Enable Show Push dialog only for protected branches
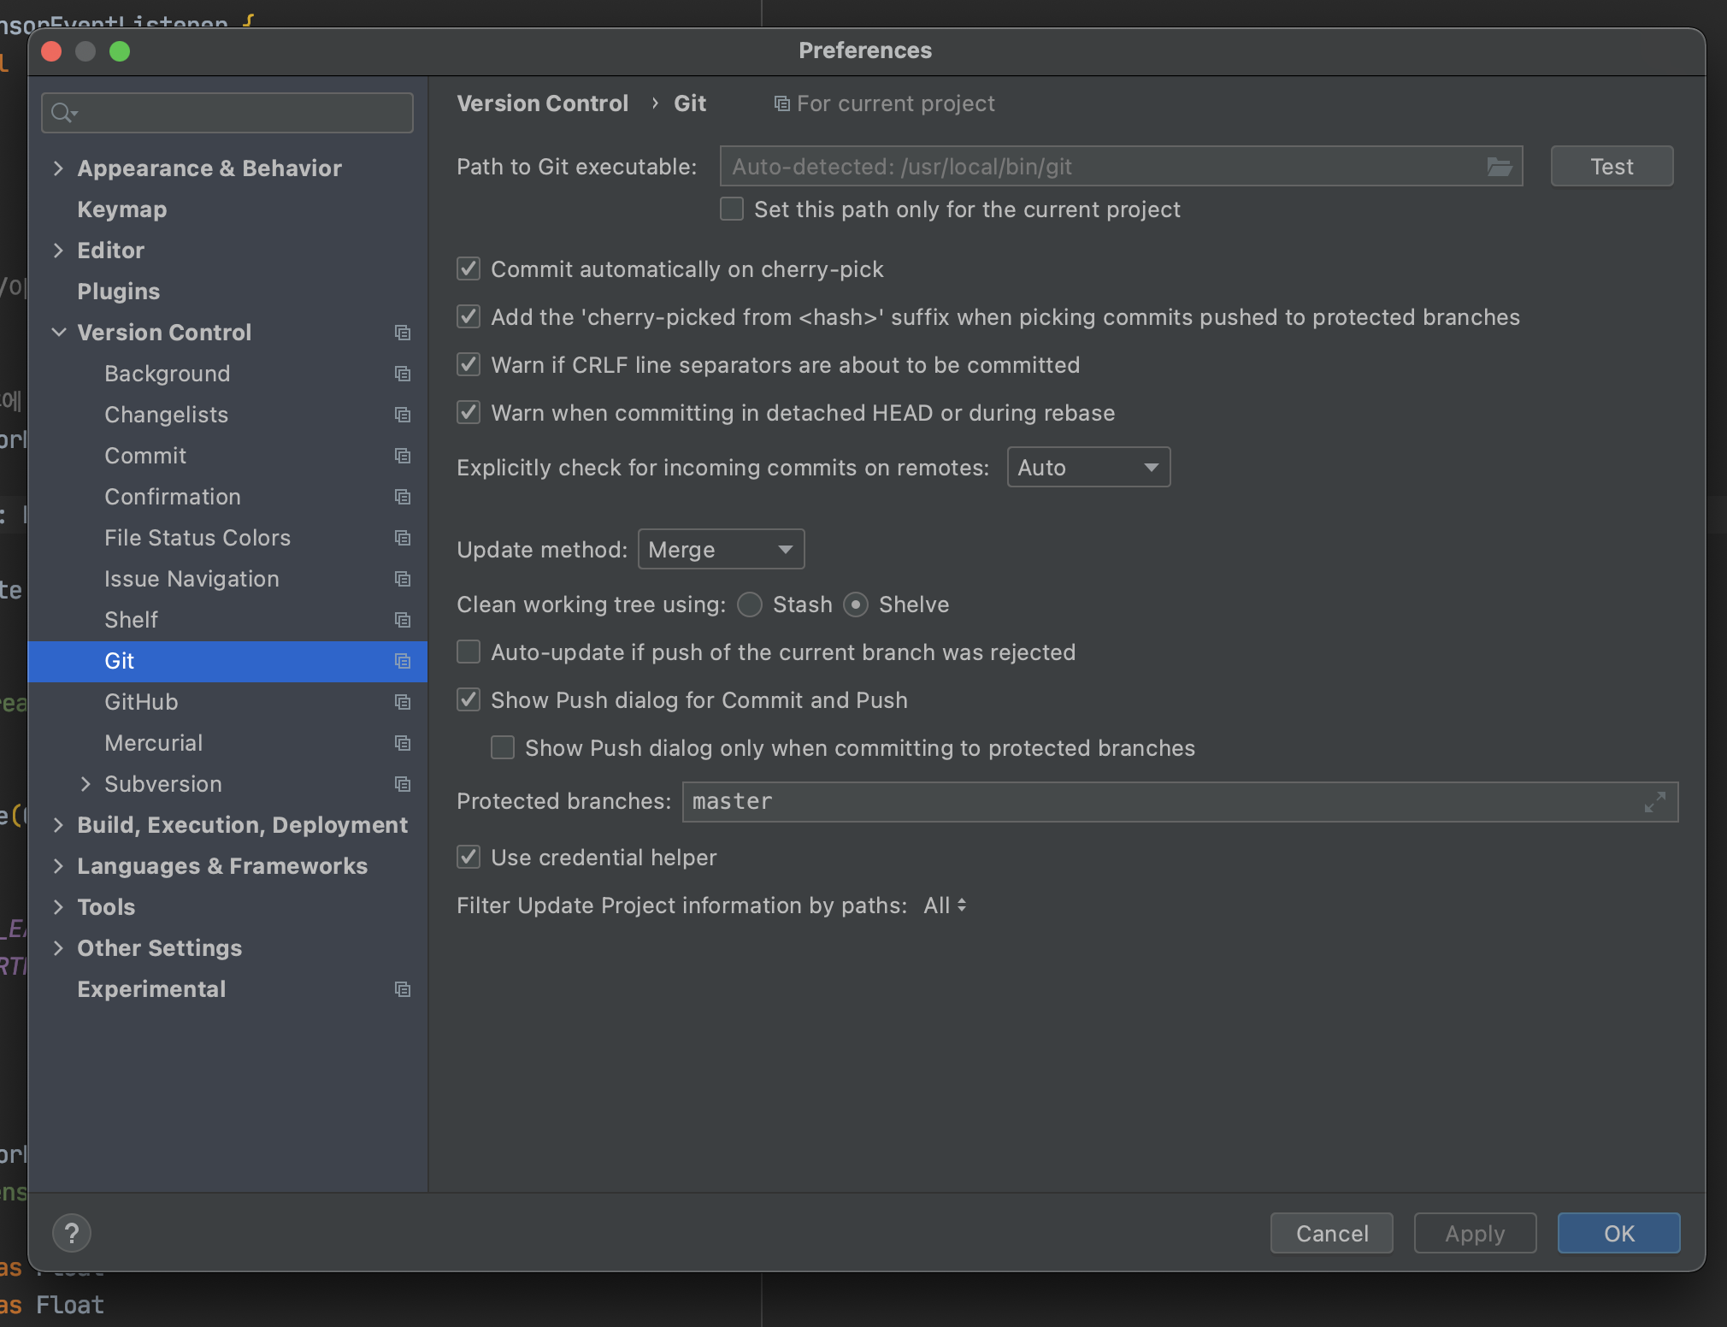Viewport: 1727px width, 1327px height. point(503,748)
